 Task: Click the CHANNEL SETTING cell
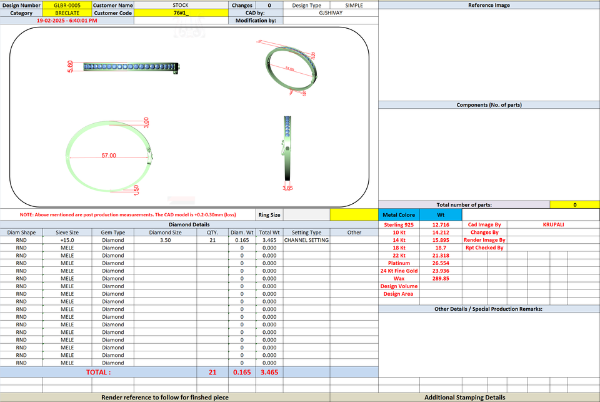[306, 240]
